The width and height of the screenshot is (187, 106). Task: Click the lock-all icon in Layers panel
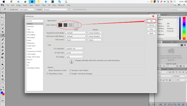pos(170,80)
